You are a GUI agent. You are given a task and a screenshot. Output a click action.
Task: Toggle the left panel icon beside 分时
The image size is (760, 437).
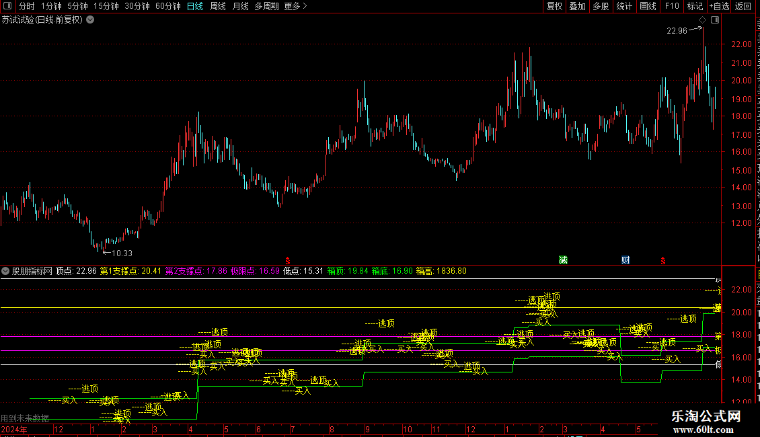[7, 6]
